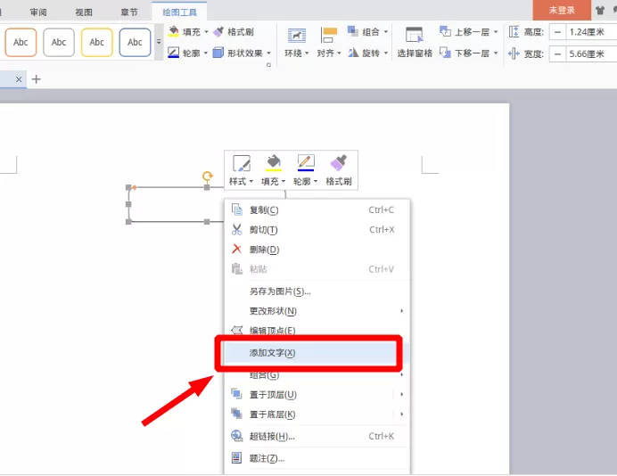The image size is (617, 476).
Task: Open the Send to Back (置于底层) submenu
Action: pyautogui.click(x=317, y=414)
